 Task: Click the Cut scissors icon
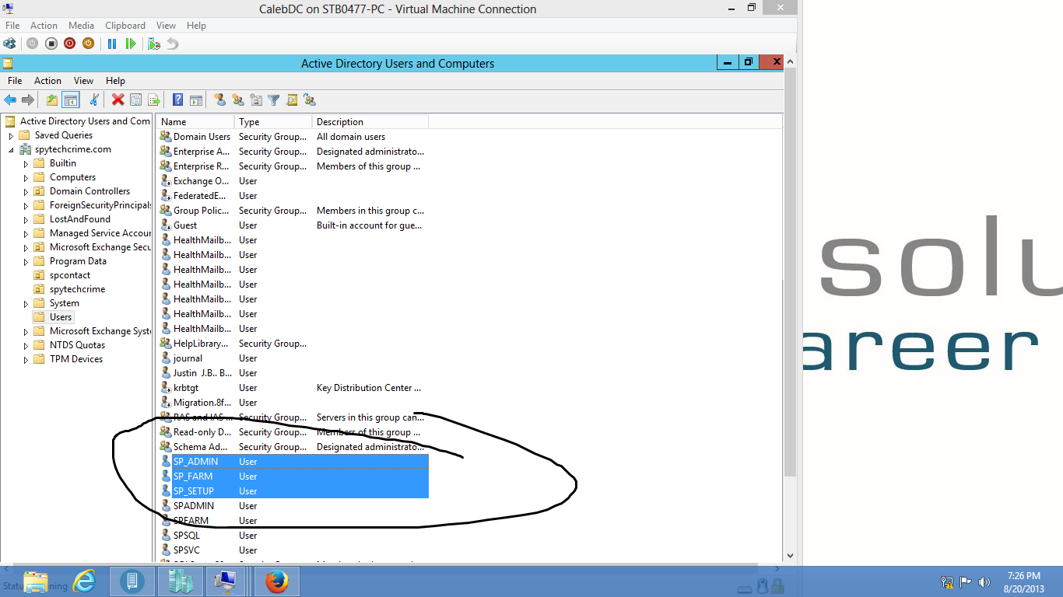coord(94,99)
